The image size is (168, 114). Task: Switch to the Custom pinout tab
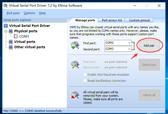coord(139,20)
